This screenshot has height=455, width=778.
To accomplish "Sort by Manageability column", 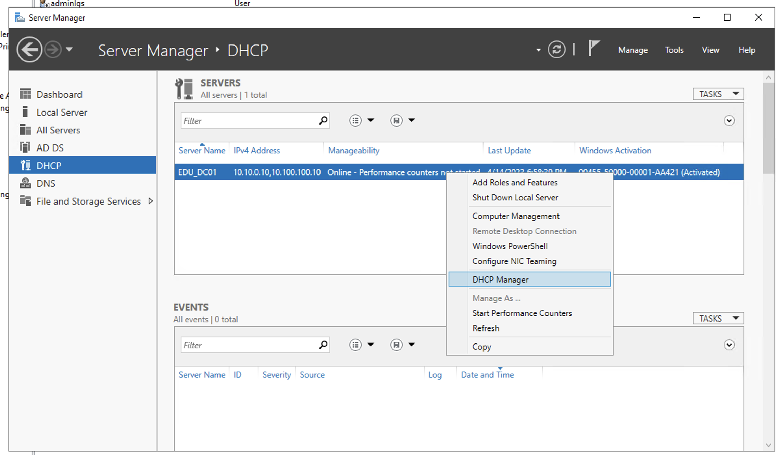I will tap(354, 151).
